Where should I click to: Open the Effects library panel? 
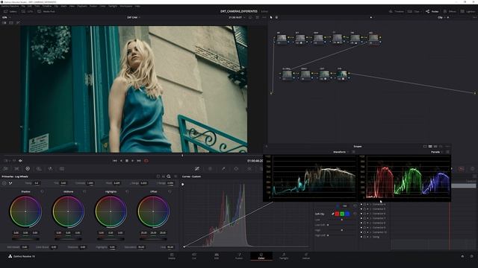pos(450,12)
